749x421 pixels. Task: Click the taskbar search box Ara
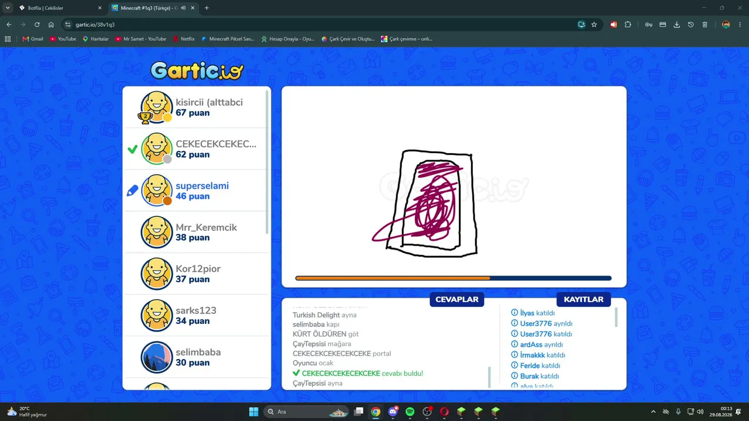click(x=307, y=412)
